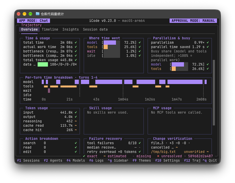235x183 pixels.
Task: Click the estimated tilde beside reasoning
Action: click(76, 121)
